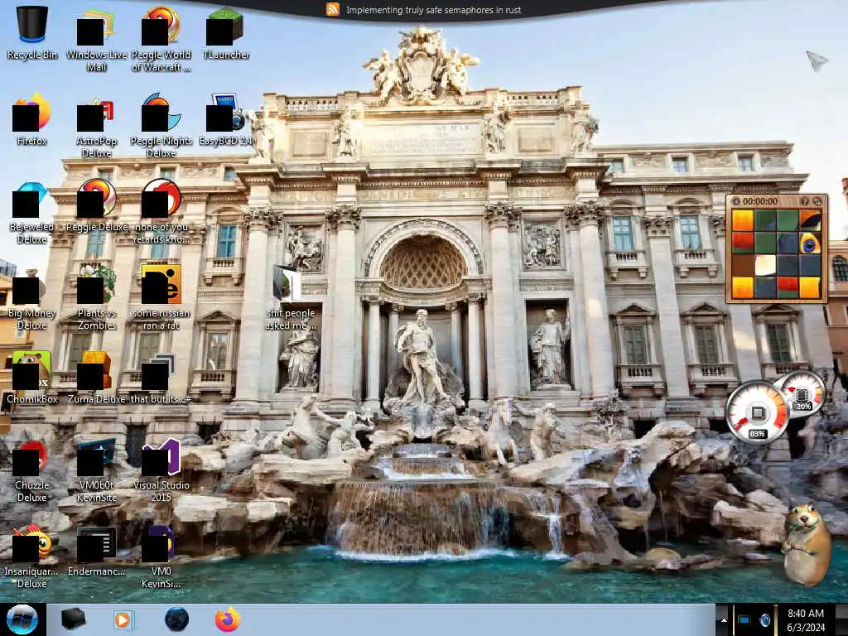
Task: Launch Windows Media Player from the taskbar
Action: click(123, 619)
